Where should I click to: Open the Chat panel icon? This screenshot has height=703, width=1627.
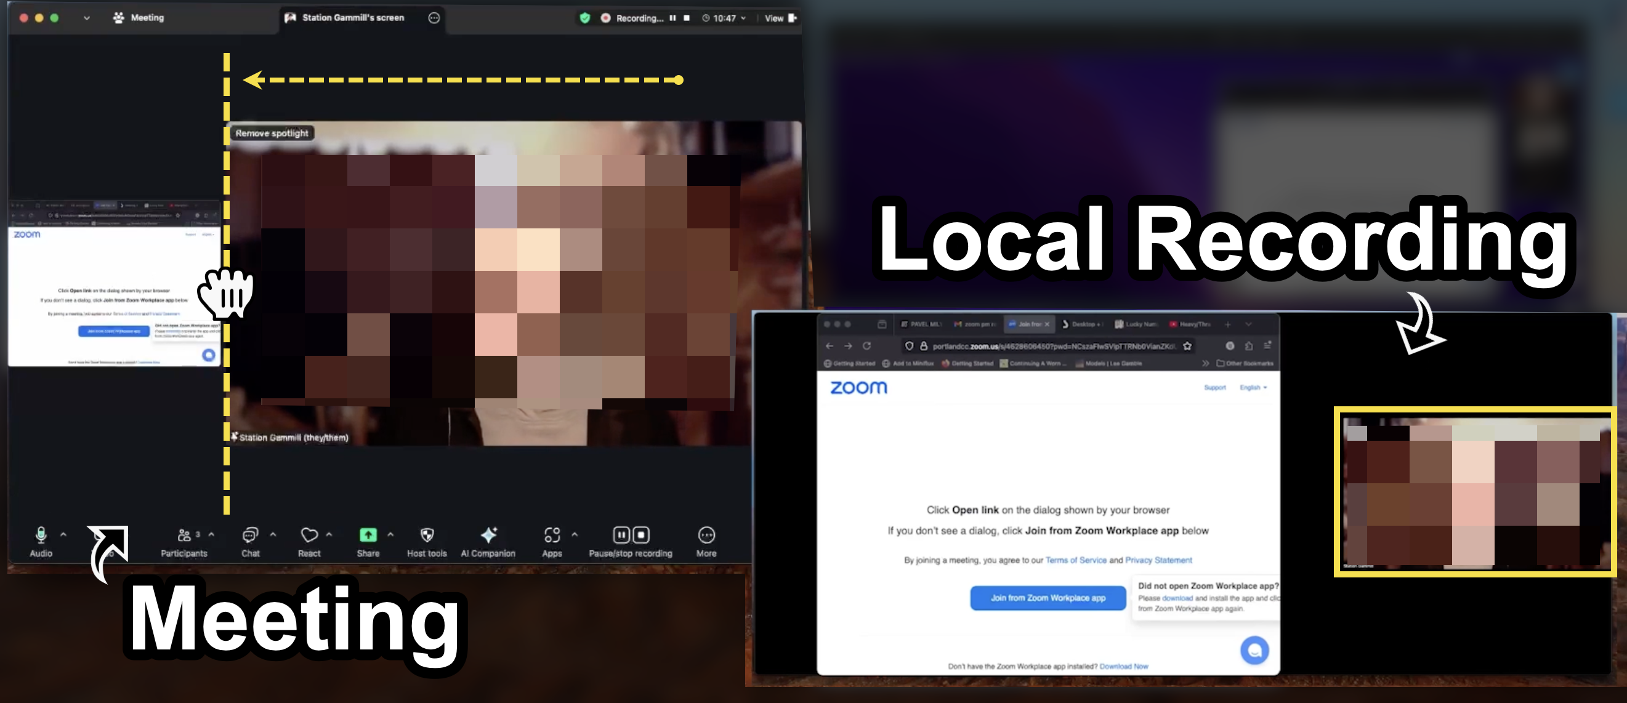250,536
